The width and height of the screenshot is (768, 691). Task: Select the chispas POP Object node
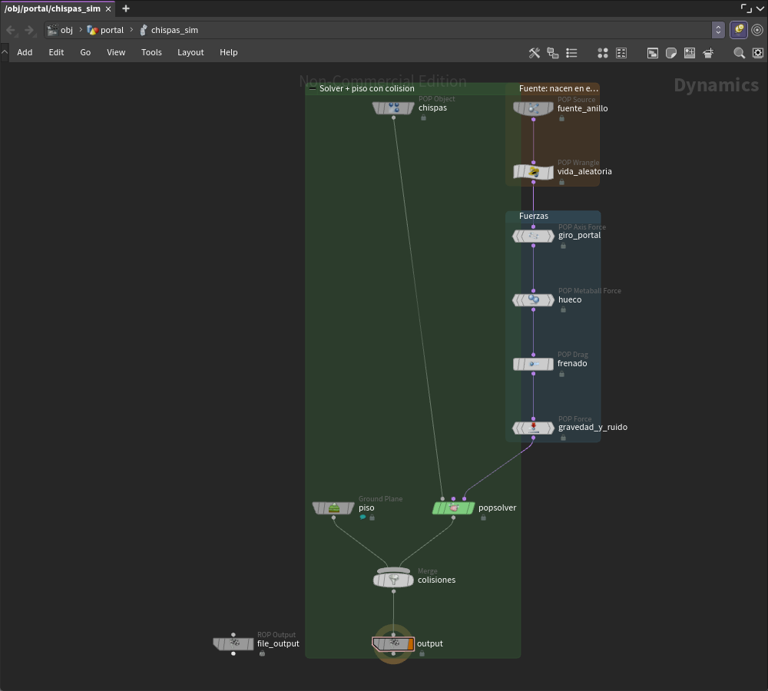(x=393, y=107)
